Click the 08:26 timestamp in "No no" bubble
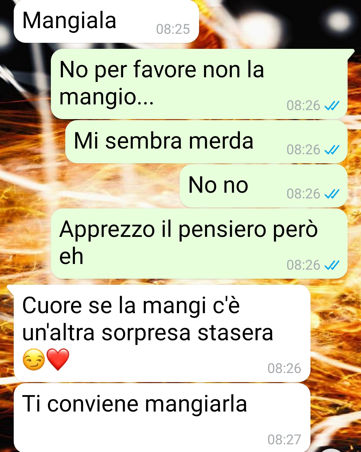This screenshot has height=452, width=361. pos(303,194)
